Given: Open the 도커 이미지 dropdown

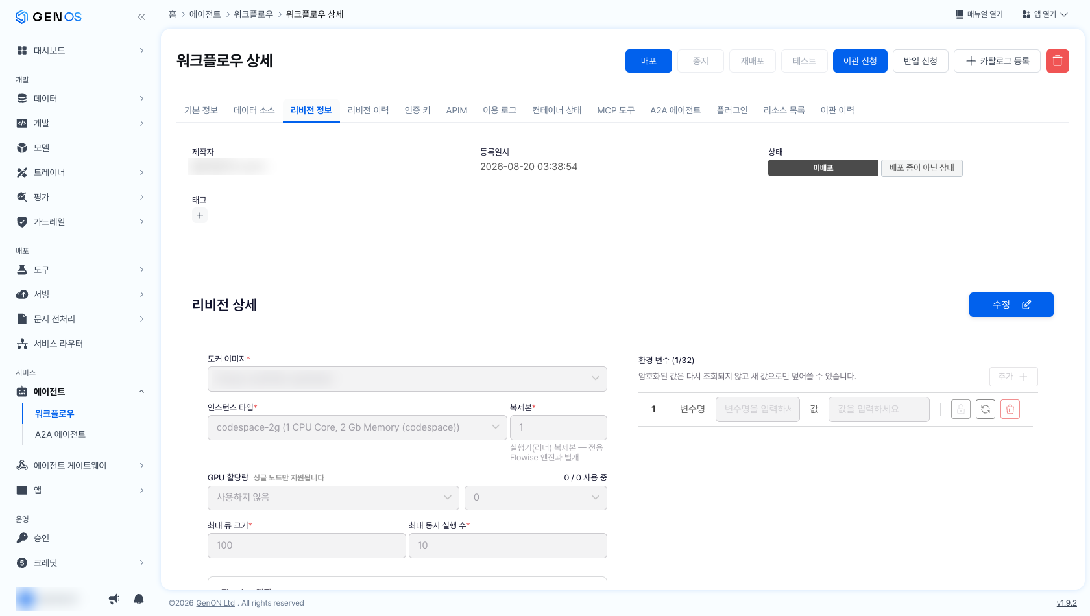Looking at the screenshot, I should coord(407,379).
